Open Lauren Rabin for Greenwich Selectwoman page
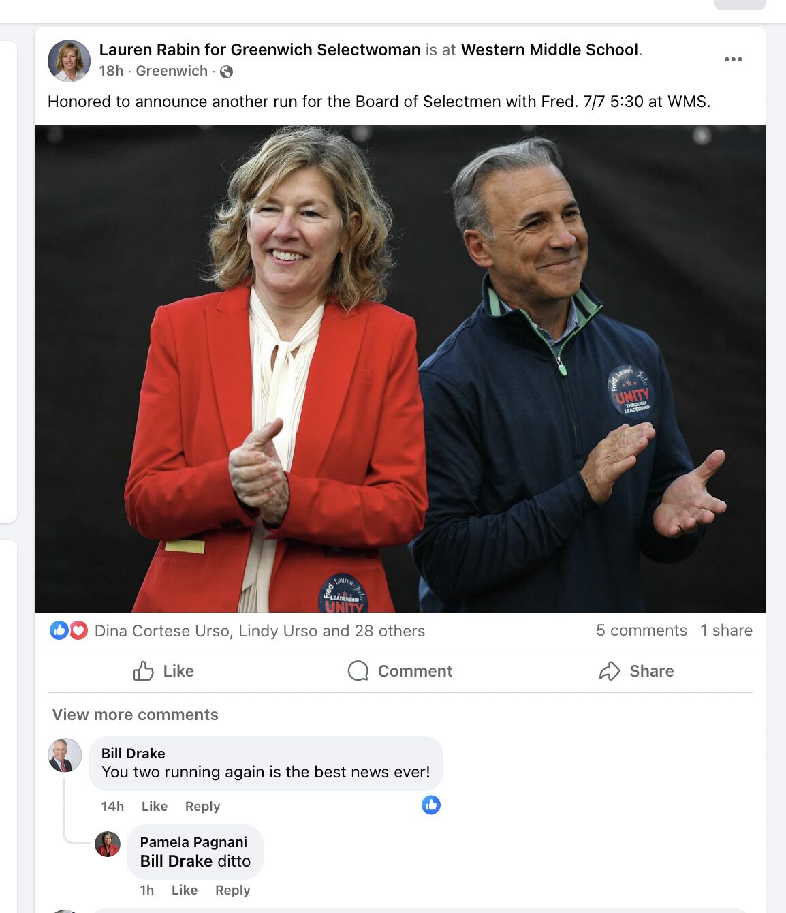Viewport: 786px width, 913px height. (x=260, y=50)
